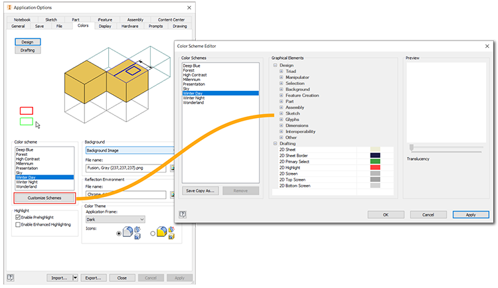
Task: Click help icon in Application Options
Action: tap(10, 277)
